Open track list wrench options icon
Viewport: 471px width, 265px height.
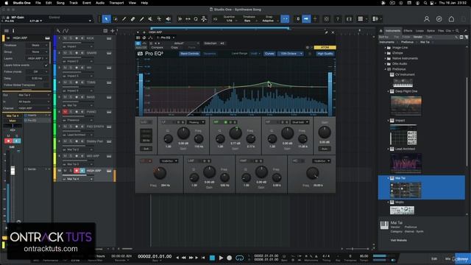click(x=58, y=31)
